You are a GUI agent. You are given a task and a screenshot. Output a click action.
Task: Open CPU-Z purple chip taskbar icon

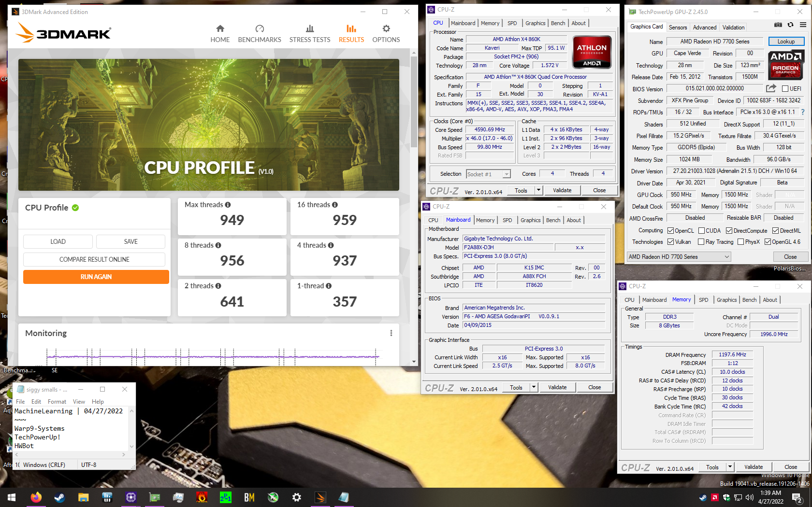click(x=130, y=497)
